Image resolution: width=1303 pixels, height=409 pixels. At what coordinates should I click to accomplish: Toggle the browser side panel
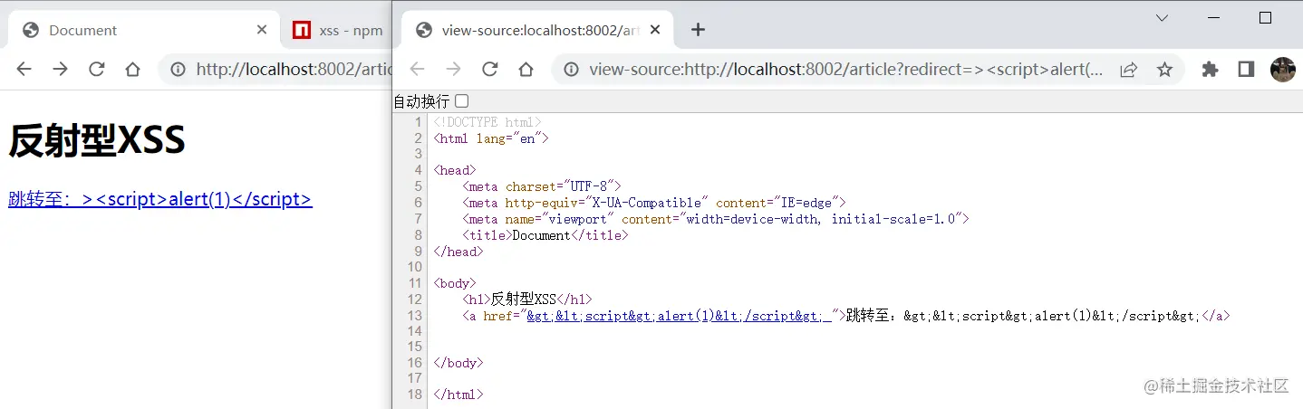(x=1246, y=69)
